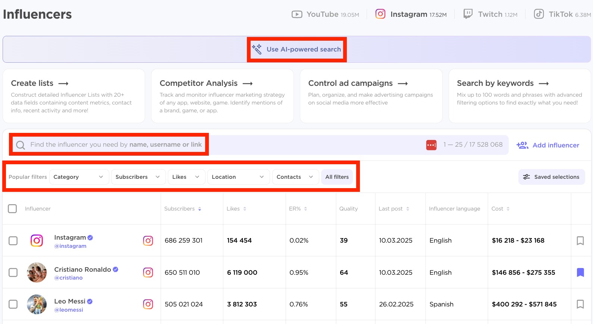The width and height of the screenshot is (593, 324).
Task: Check the Leo Messi row checkbox
Action: (13, 304)
